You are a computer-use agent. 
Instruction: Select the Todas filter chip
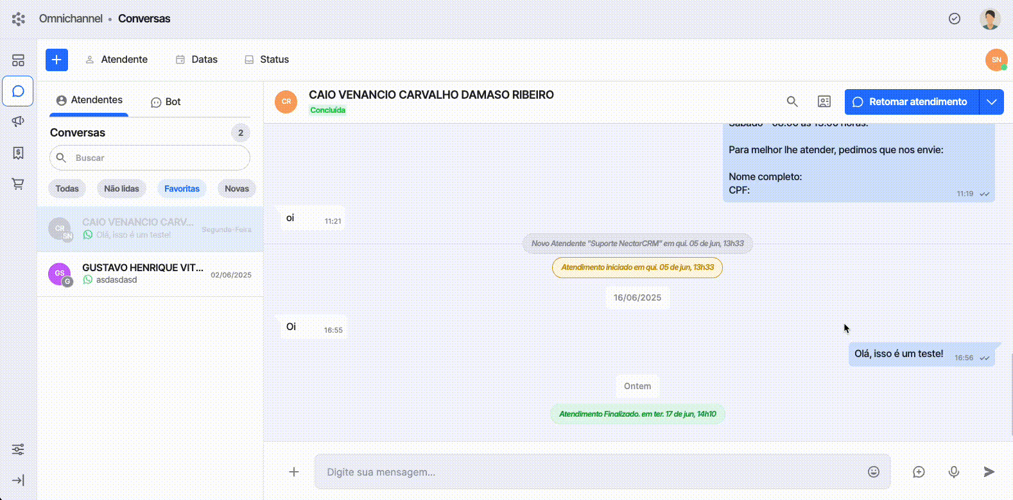(67, 188)
